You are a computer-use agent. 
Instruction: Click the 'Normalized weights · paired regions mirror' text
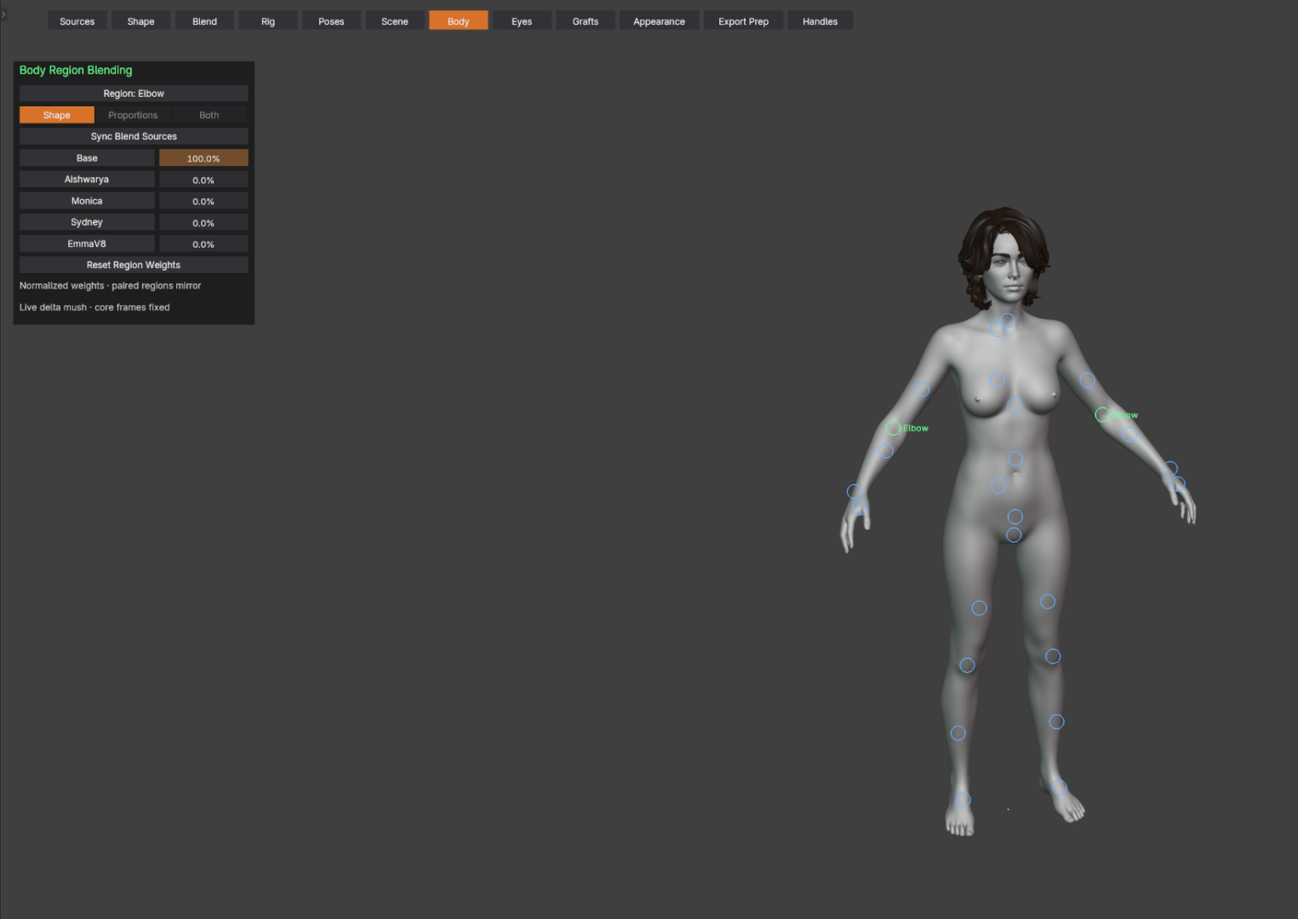[x=110, y=286]
